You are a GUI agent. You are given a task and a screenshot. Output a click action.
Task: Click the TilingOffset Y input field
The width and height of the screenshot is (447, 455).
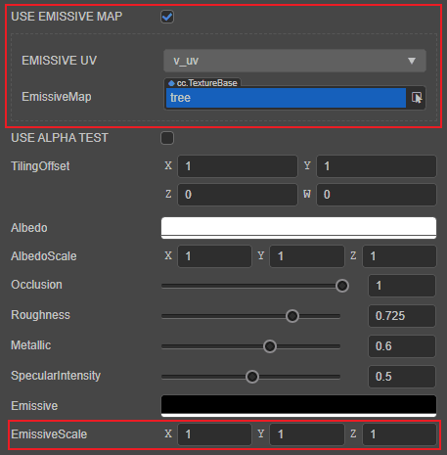click(377, 166)
